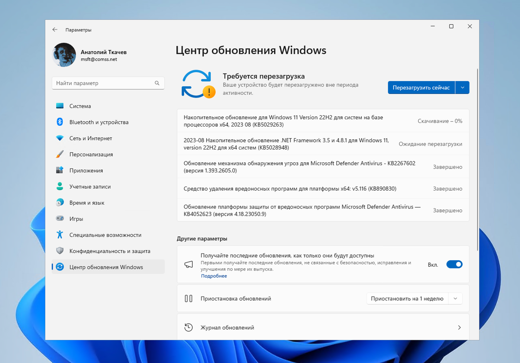
Task: Follow the Подробнее link
Action: click(214, 276)
